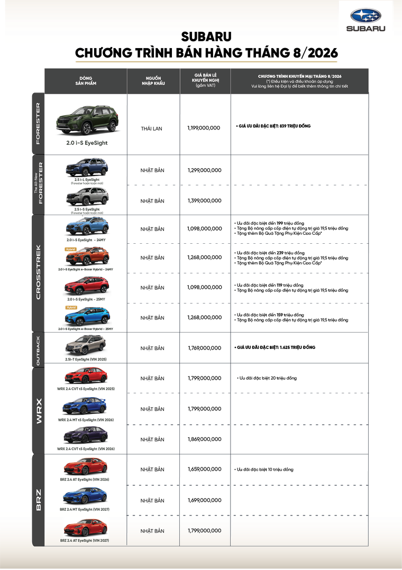This screenshot has width=402, height=570.
Task: Click the Subaru star emblem logo
Action: pyautogui.click(x=366, y=16)
